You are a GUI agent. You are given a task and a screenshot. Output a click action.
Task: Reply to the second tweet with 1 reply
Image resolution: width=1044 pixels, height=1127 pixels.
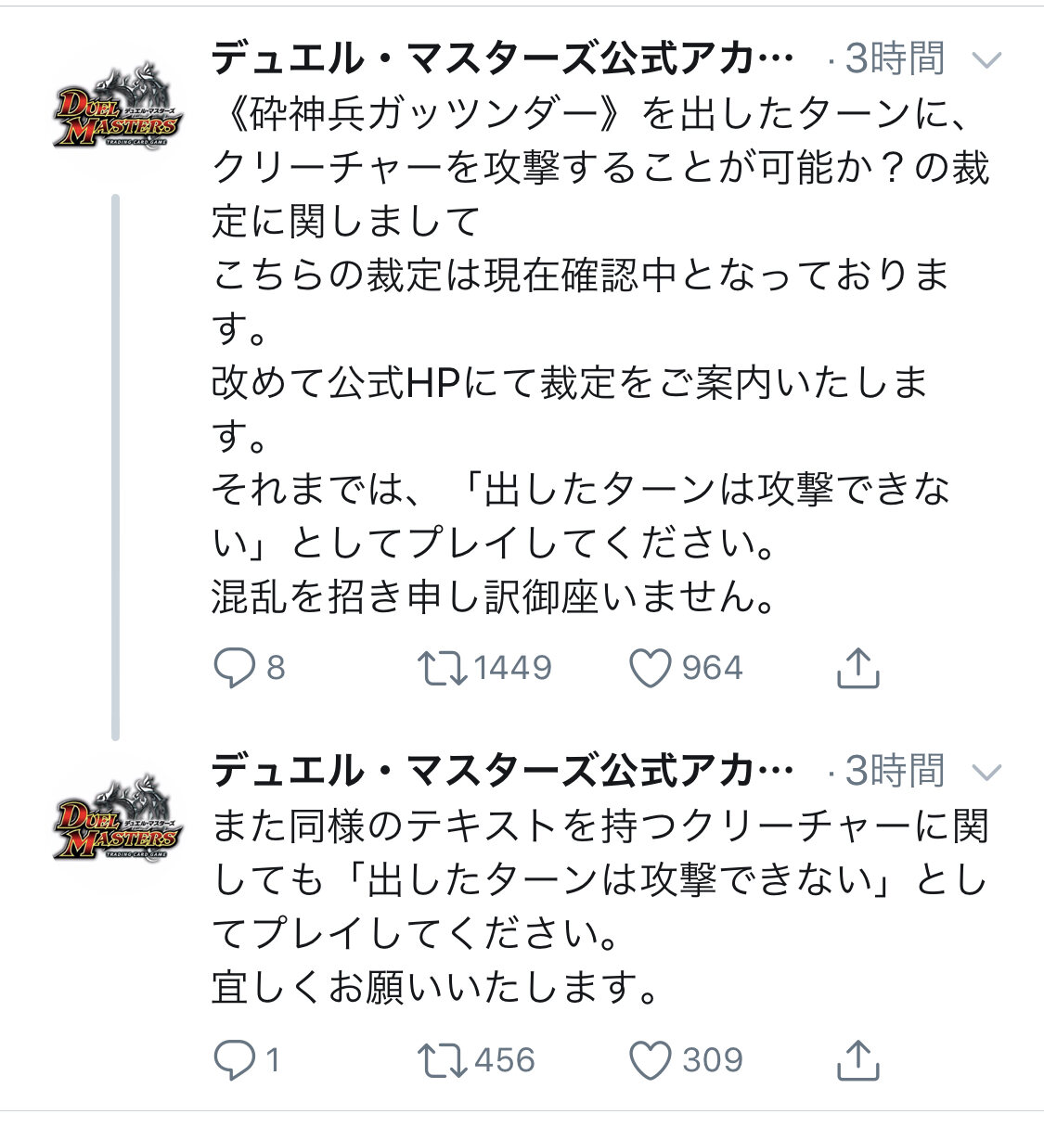(x=234, y=1060)
